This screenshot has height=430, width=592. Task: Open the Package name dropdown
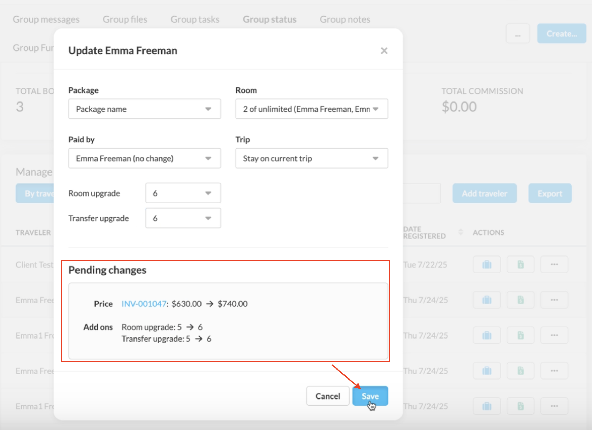pos(144,109)
